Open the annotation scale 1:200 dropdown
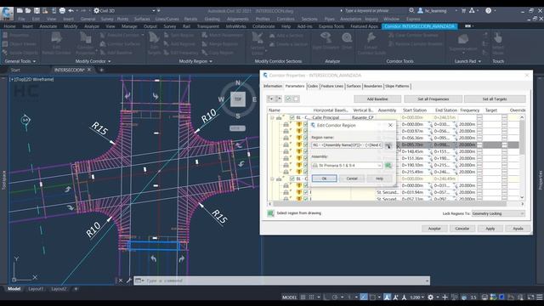The width and height of the screenshot is (544, 306). pos(417,297)
